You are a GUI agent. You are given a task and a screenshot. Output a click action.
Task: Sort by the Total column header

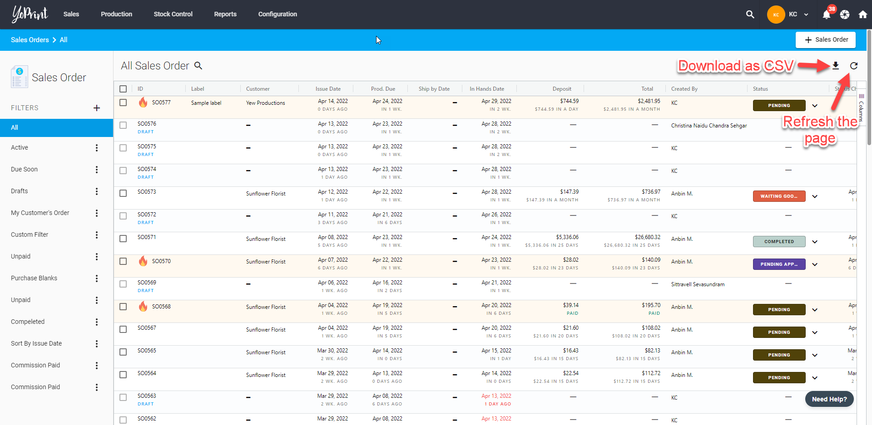[647, 89]
